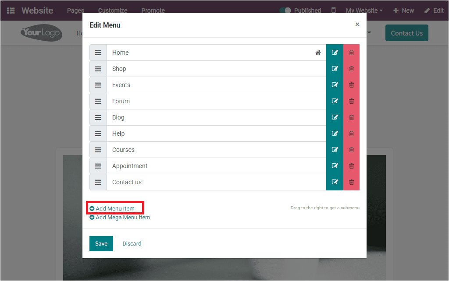This screenshot has height=281, width=449.
Task: Click the mobile preview icon
Action: (333, 10)
